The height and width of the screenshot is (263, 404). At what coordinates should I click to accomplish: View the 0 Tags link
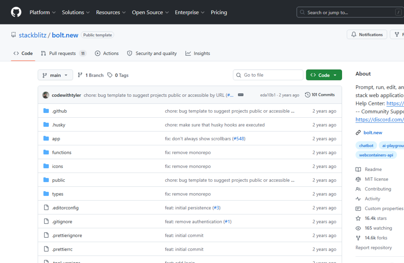tap(118, 75)
